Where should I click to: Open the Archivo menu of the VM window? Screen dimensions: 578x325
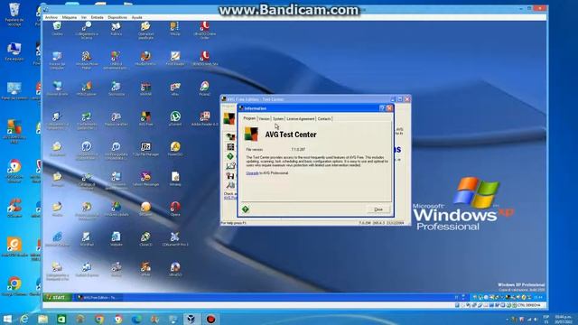(x=51, y=17)
